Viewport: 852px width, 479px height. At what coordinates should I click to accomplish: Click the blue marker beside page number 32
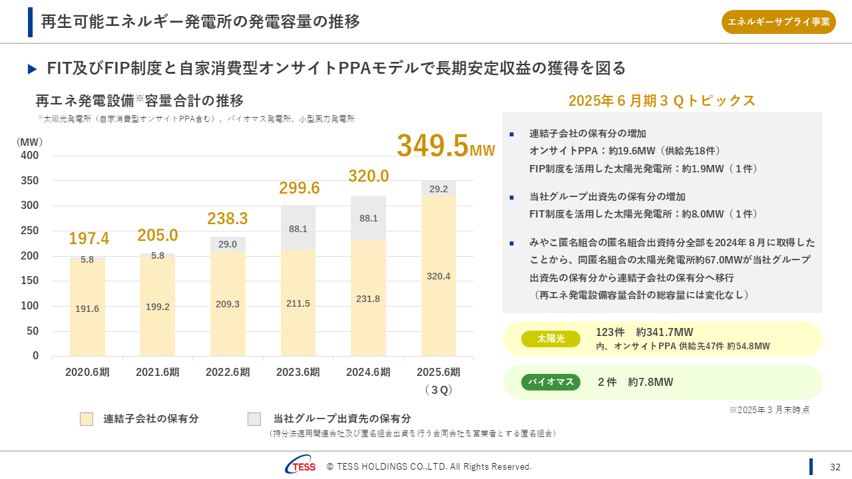(811, 466)
